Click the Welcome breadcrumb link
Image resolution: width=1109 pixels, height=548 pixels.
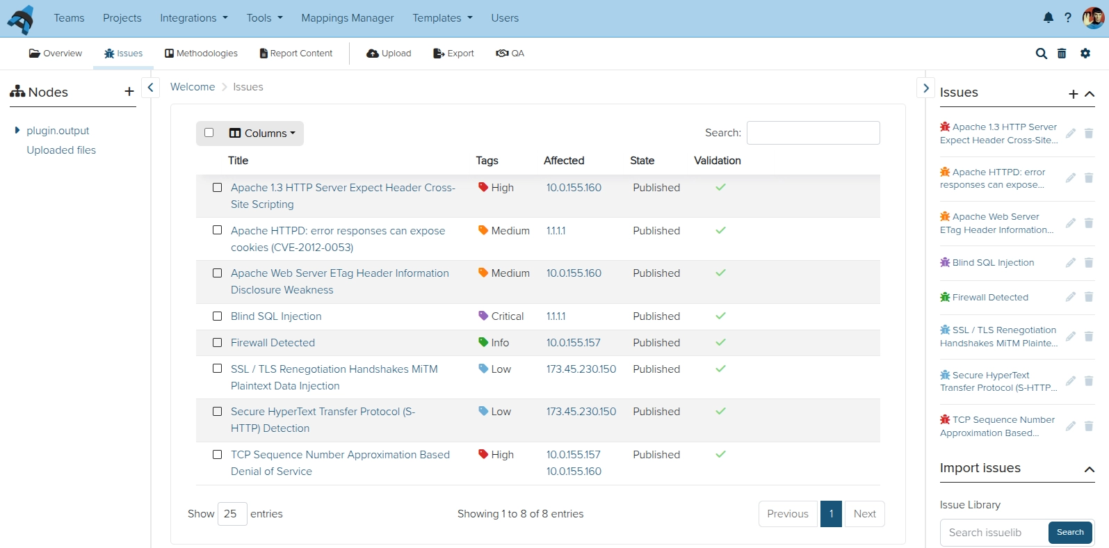pos(193,87)
